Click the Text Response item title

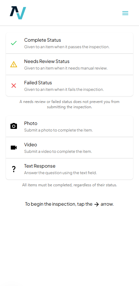point(40,166)
